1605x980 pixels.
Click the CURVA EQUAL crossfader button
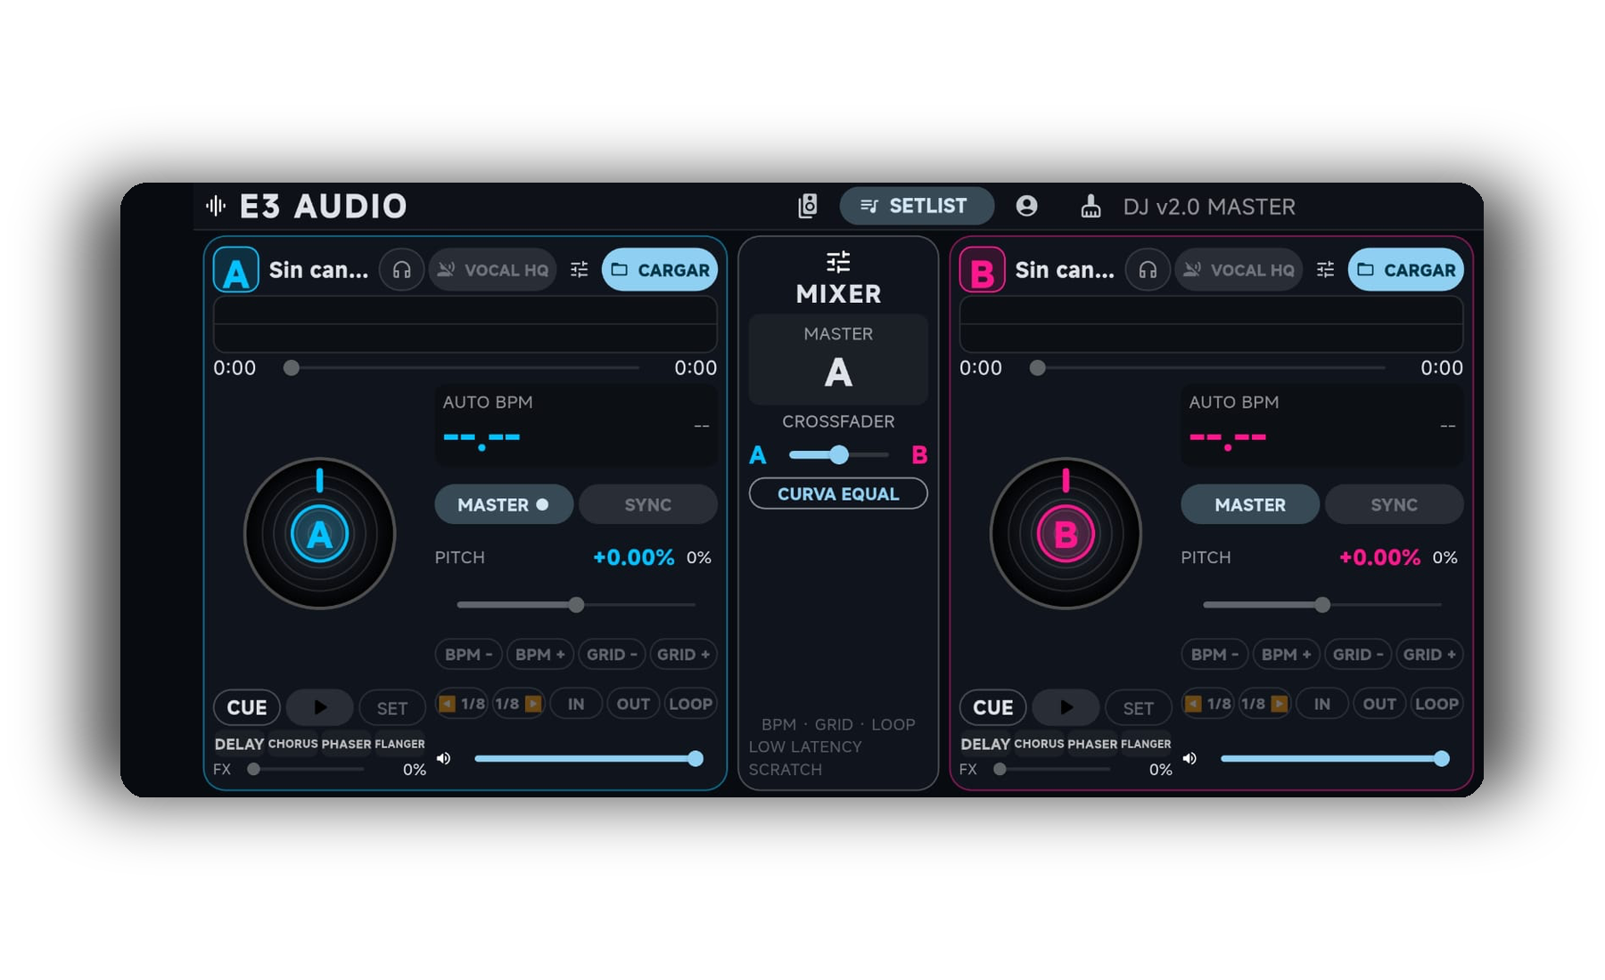pos(838,494)
